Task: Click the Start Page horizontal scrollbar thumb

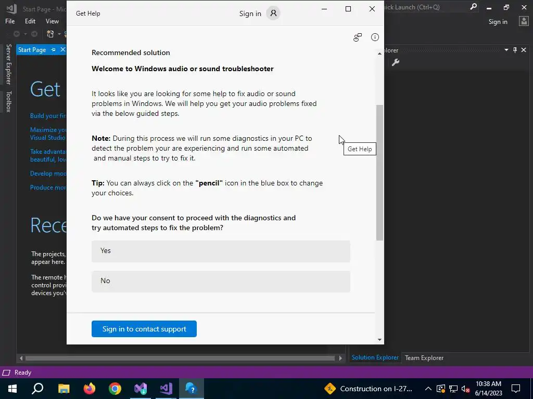Action: coord(180,358)
